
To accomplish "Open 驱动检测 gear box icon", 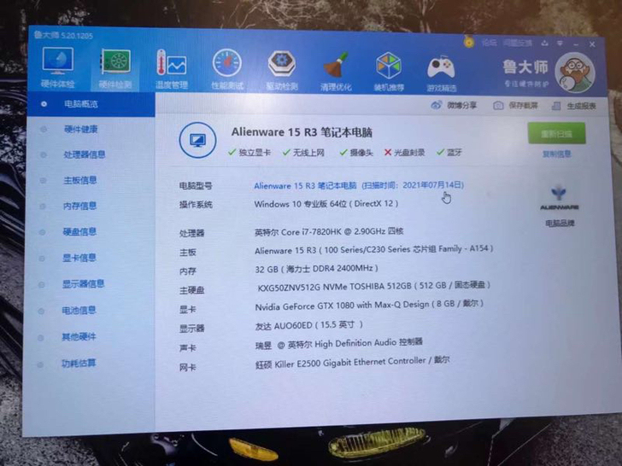I will point(282,64).
